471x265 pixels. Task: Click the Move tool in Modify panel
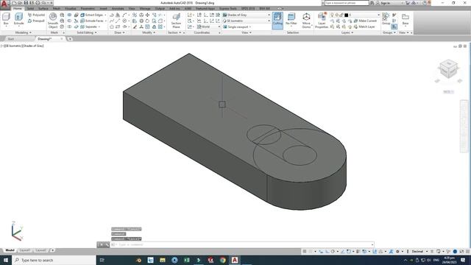click(x=147, y=15)
